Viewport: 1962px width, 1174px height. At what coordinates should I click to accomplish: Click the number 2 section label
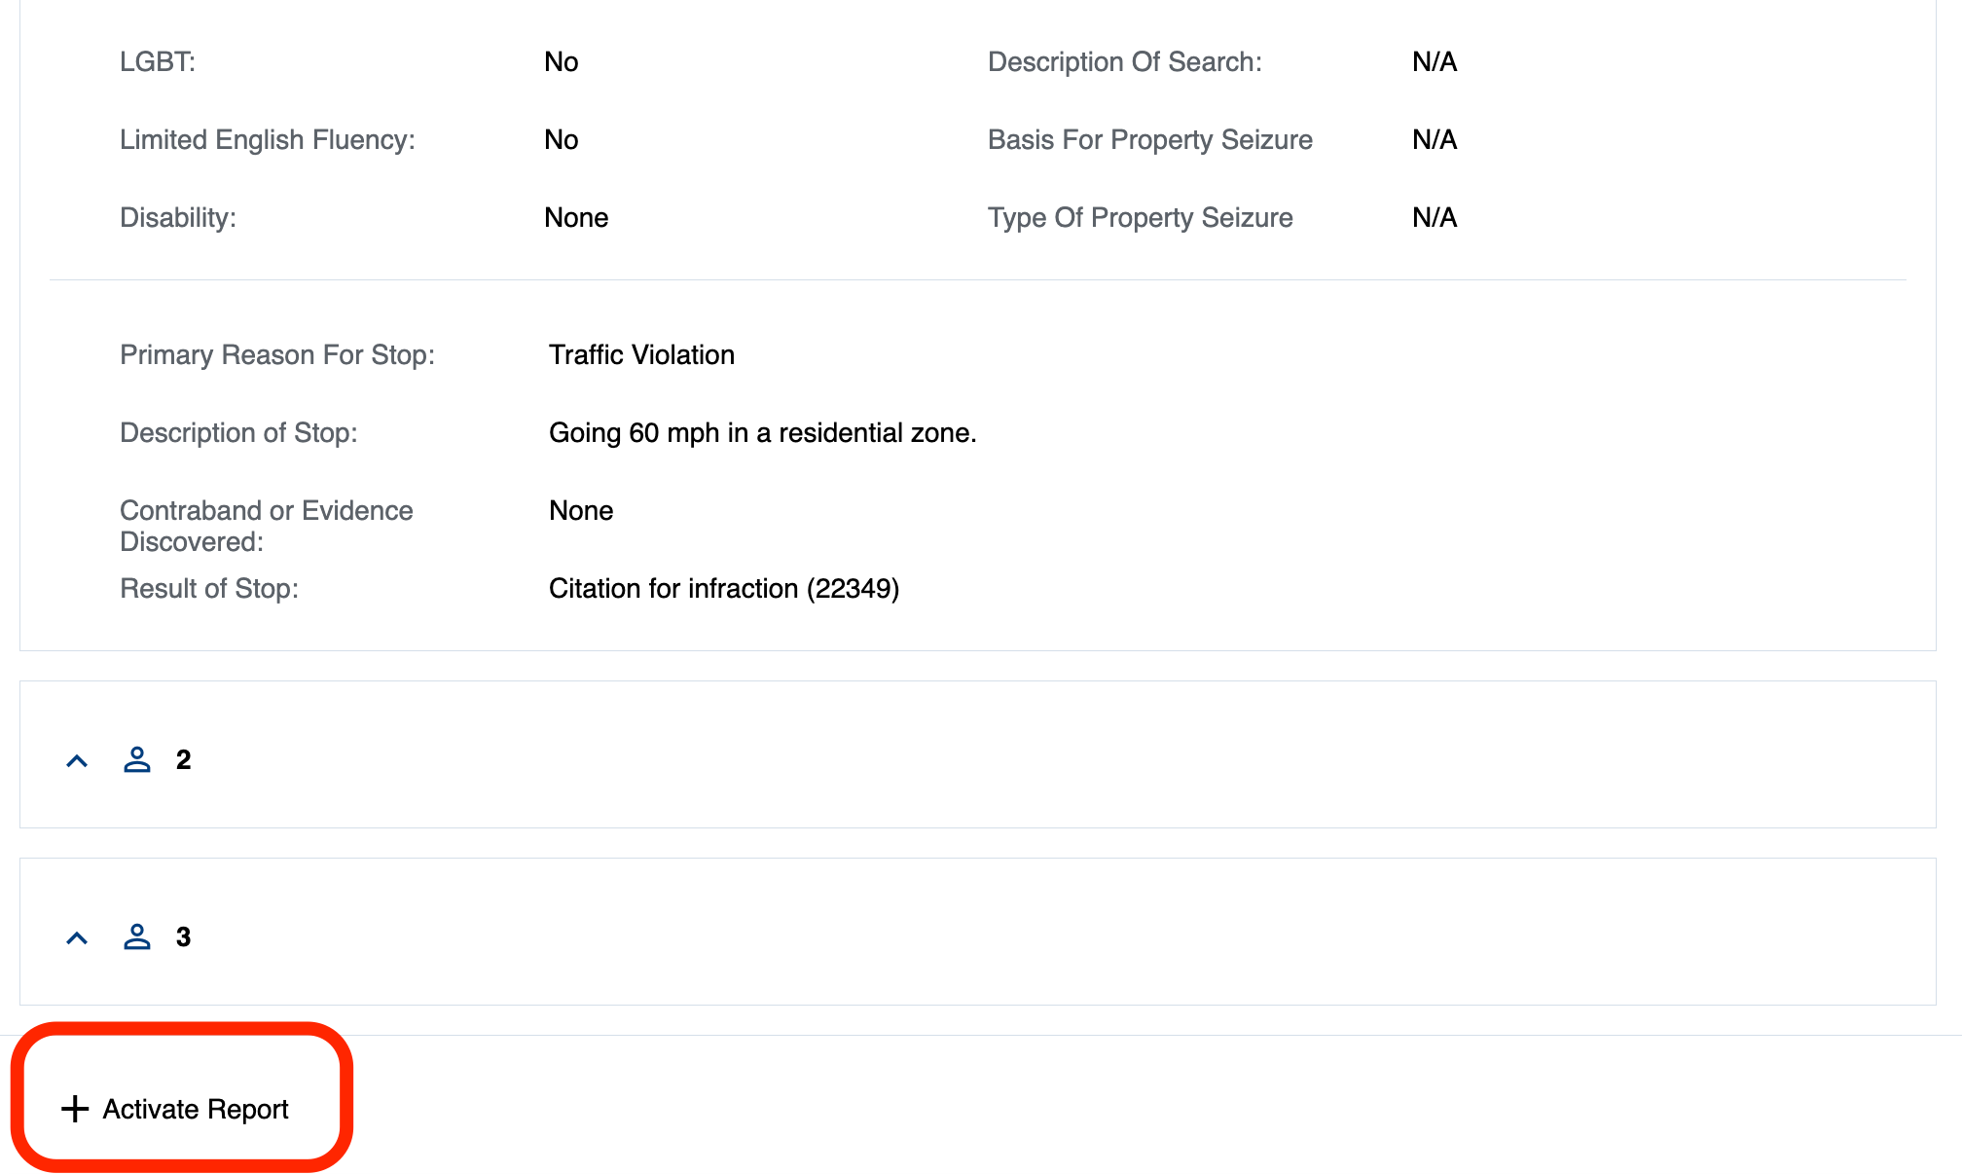click(x=184, y=760)
